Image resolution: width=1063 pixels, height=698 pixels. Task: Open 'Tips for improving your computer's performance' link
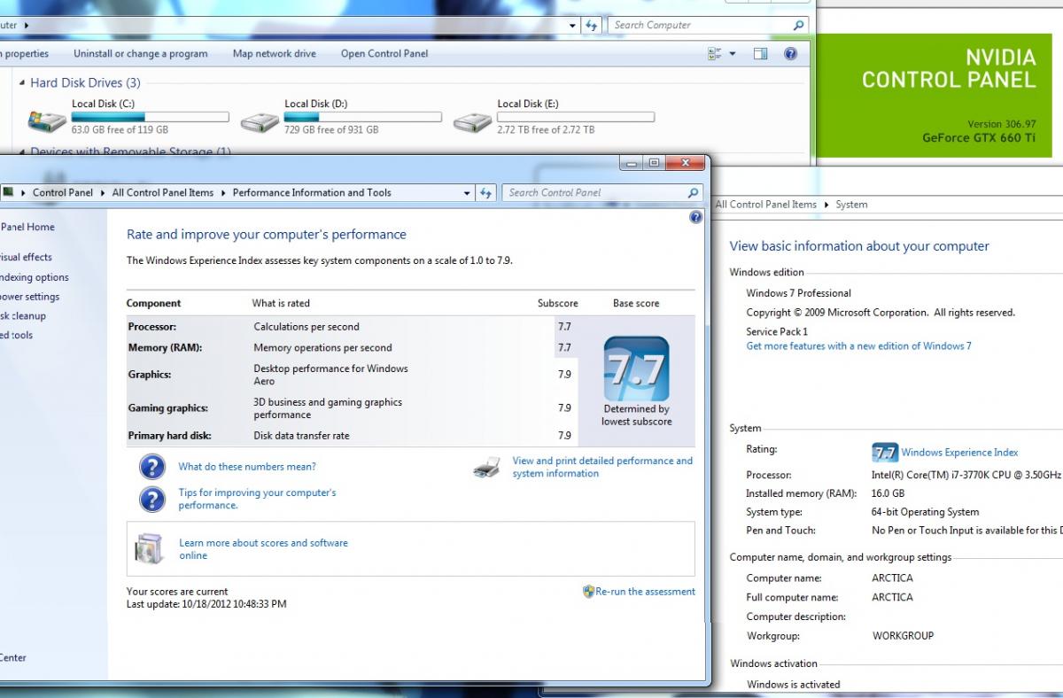pyautogui.click(x=257, y=499)
